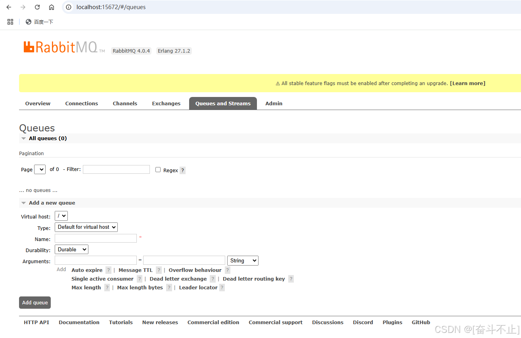Enable the Regex checkbox
This screenshot has height=338, width=521.
click(x=158, y=169)
